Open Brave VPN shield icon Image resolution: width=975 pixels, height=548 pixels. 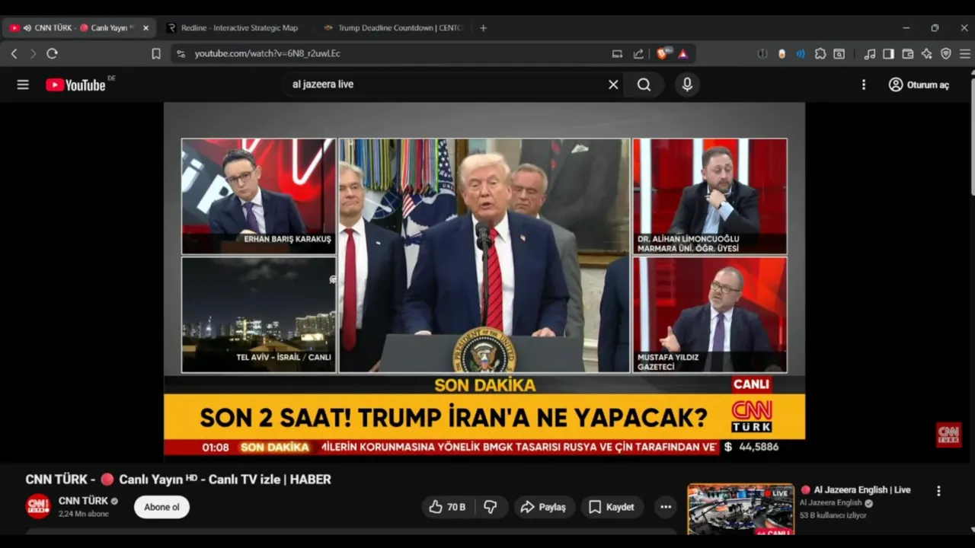[x=945, y=53]
